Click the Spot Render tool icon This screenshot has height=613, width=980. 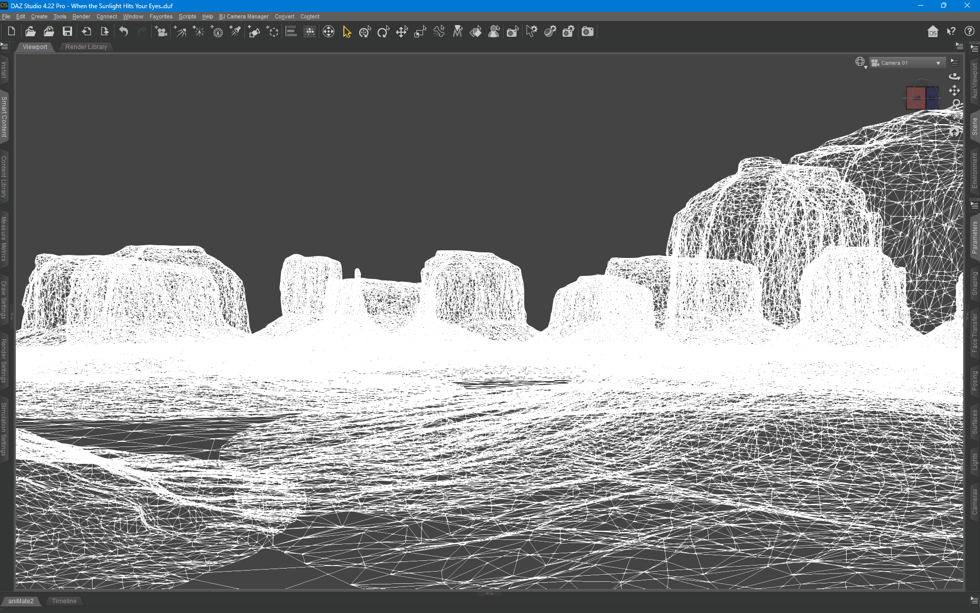coord(513,32)
